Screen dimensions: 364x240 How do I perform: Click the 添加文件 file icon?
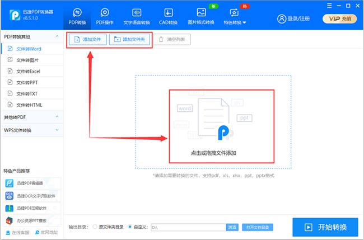tap(77, 39)
